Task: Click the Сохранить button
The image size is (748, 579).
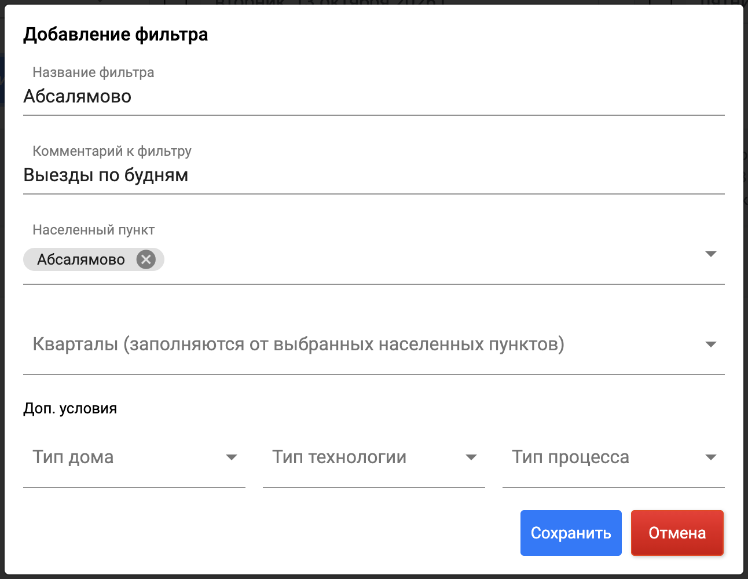Action: (571, 533)
